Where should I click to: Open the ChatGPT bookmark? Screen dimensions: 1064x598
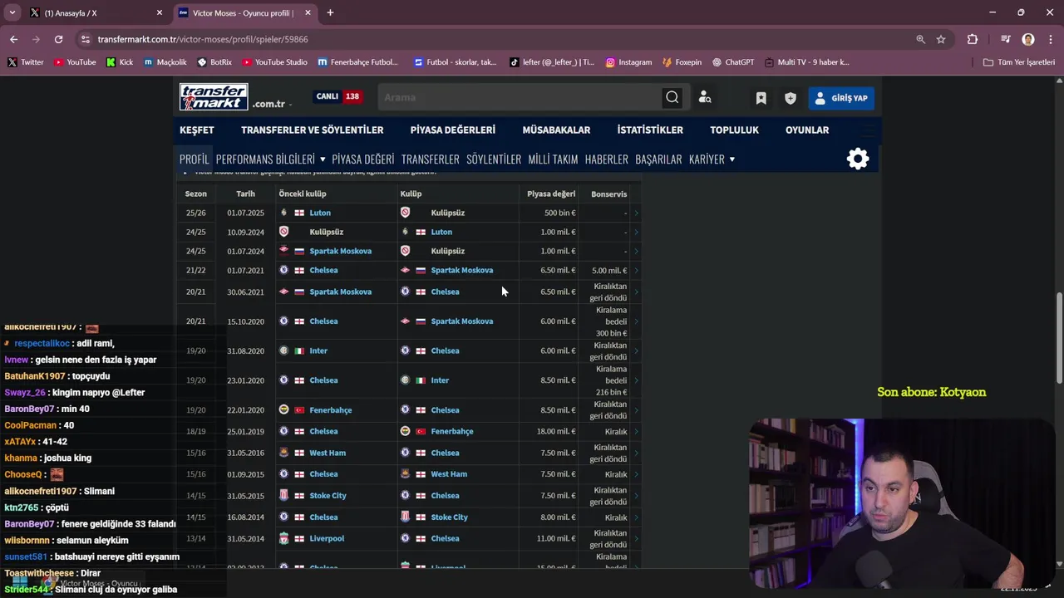click(733, 62)
